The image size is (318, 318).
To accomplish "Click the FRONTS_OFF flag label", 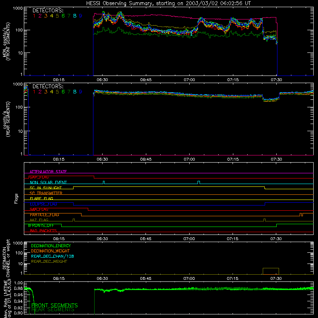I will coord(41,225).
